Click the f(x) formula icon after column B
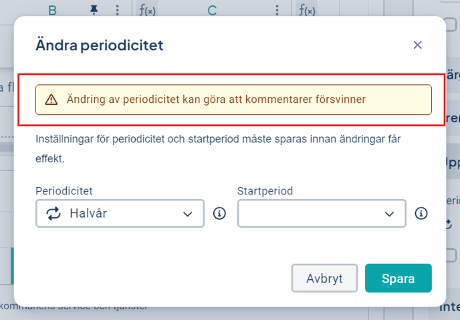The image size is (460, 320). (147, 10)
